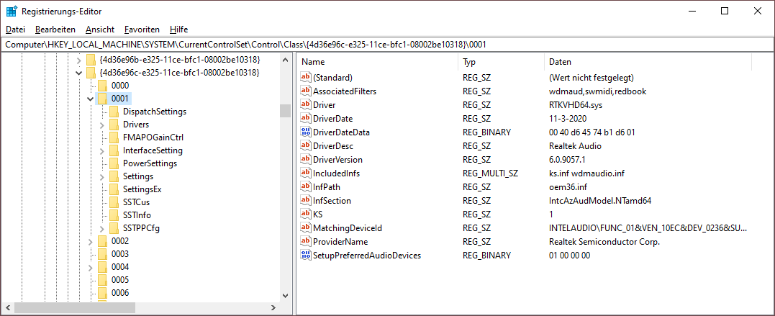Collapse the 0001 subkey
The width and height of the screenshot is (775, 316).
tap(91, 99)
